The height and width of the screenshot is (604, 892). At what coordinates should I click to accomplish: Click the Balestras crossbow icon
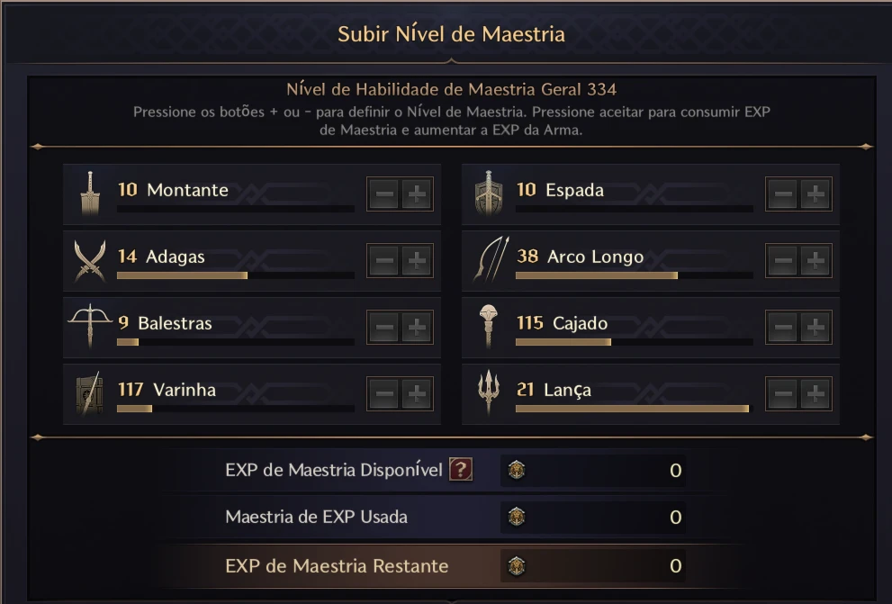(90, 326)
